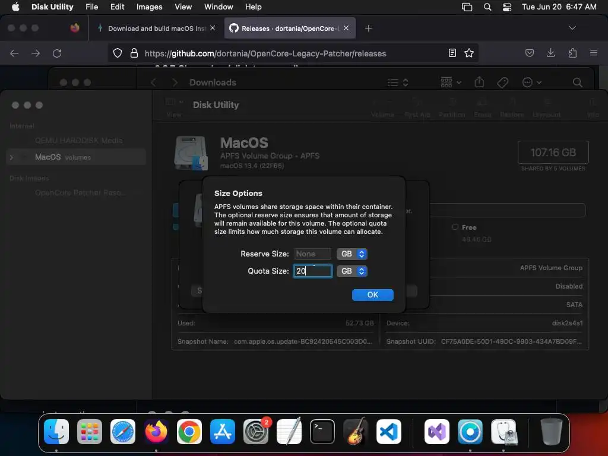608x456 pixels.
Task: Open Firefox application hamburger menu
Action: [x=593, y=53]
